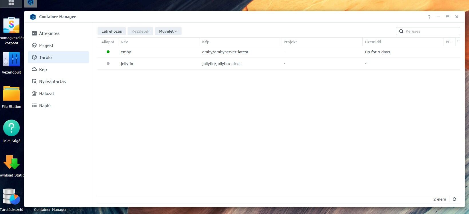Click search magnifier icon

click(x=401, y=31)
